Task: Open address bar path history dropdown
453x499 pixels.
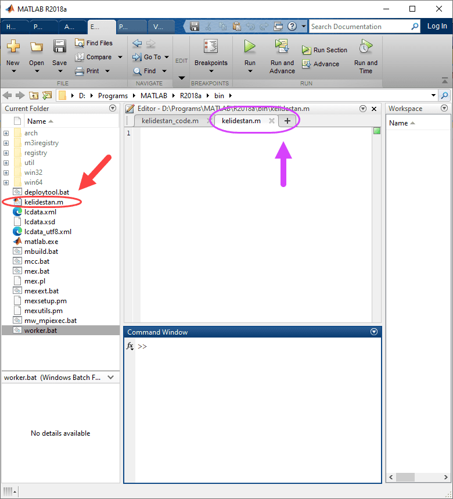Action: (x=433, y=95)
